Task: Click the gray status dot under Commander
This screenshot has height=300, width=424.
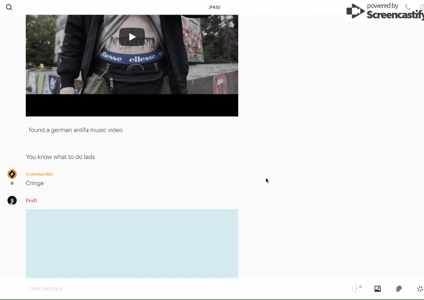Action: coord(12,183)
